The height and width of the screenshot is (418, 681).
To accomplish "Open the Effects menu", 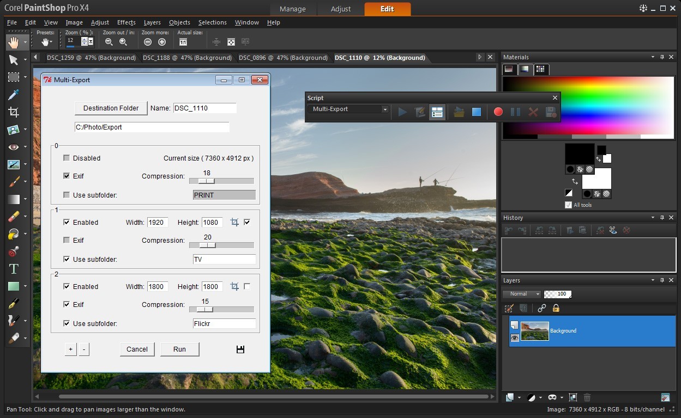I will click(126, 22).
